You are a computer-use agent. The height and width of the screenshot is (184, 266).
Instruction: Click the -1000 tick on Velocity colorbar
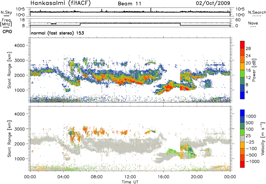pyautogui.click(x=252, y=161)
